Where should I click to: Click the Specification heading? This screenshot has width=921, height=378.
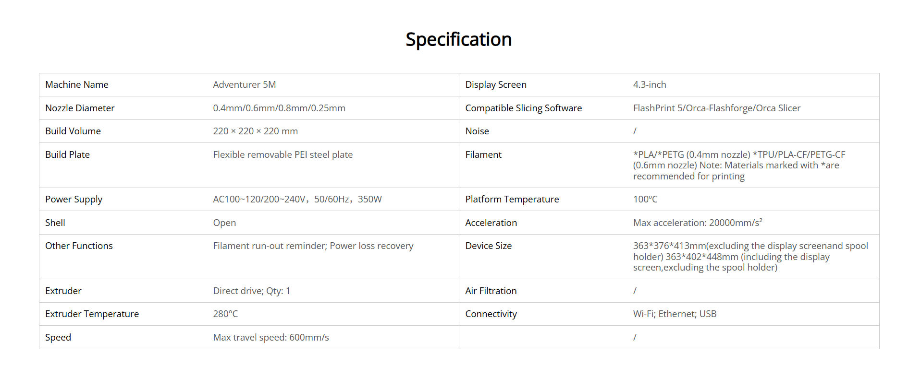(458, 40)
